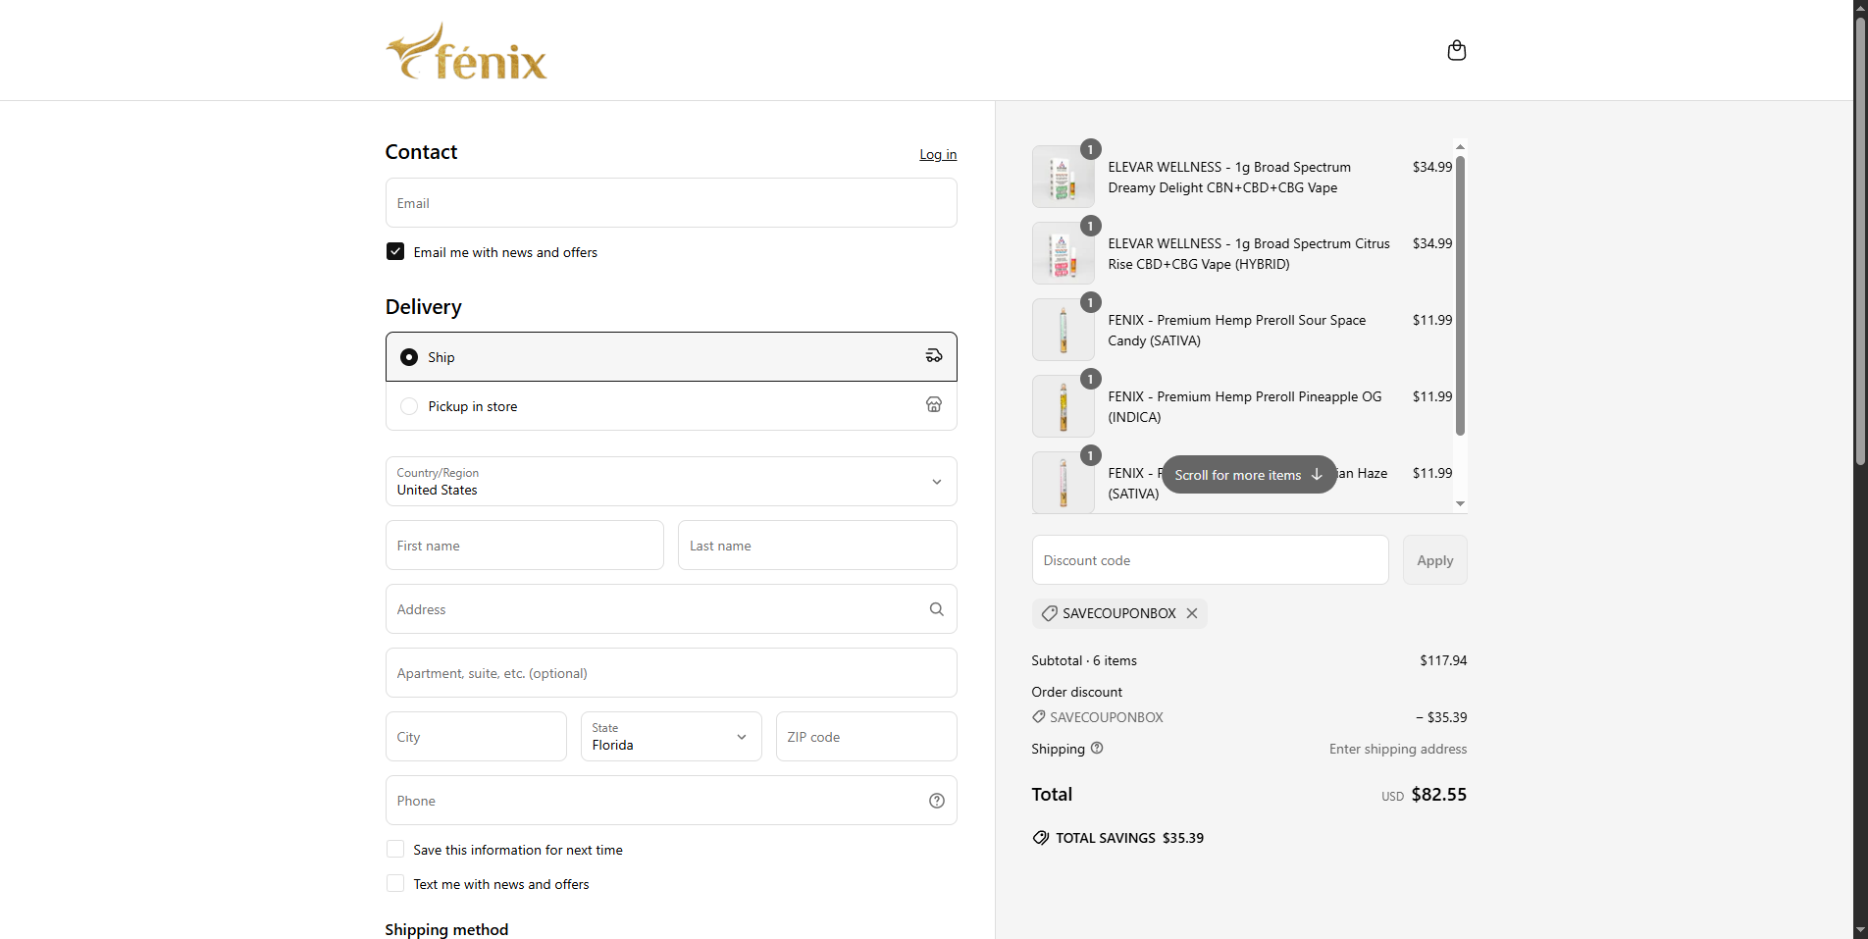Click the Citrus Rise vape product thumbnail
This screenshot has height=939, width=1868.
click(1063, 253)
